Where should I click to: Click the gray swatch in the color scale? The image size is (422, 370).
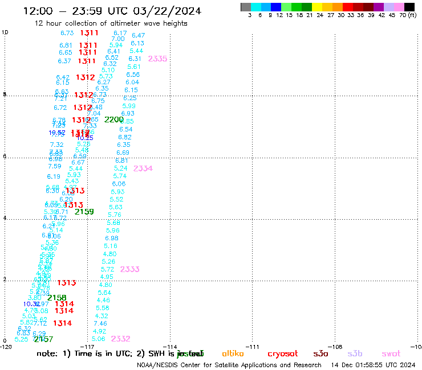click(x=246, y=7)
